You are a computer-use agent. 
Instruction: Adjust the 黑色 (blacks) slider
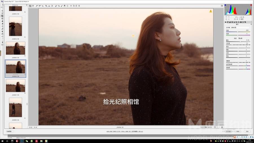[238, 58]
